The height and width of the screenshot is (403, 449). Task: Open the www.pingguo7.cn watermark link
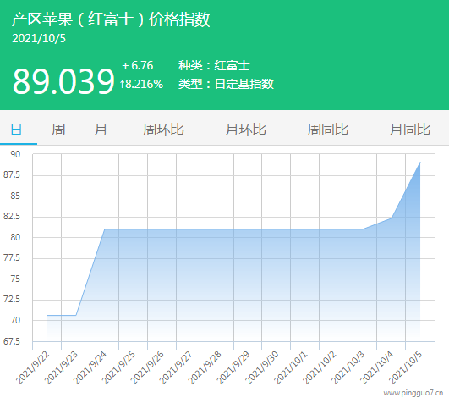413,393
